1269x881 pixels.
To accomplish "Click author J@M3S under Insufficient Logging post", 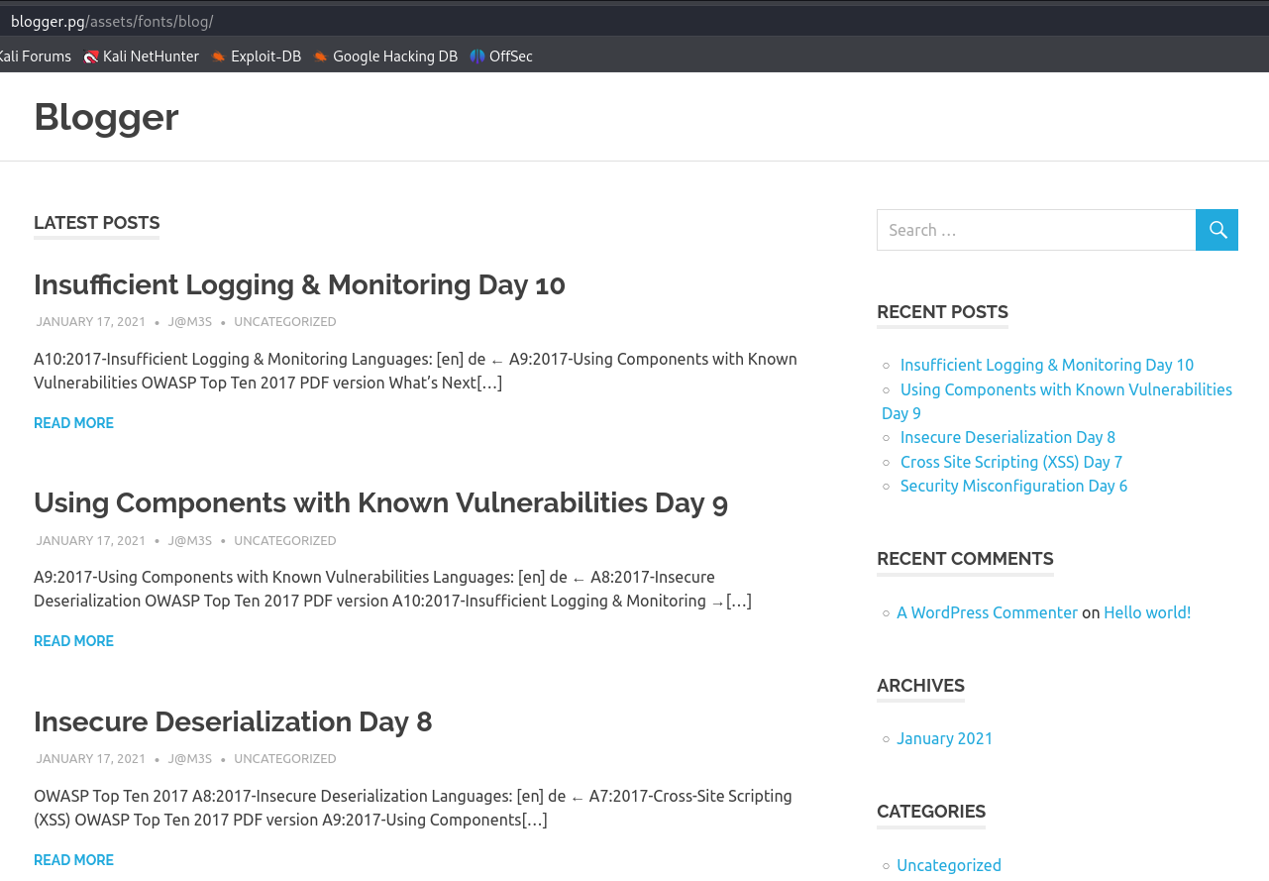I will [x=190, y=322].
